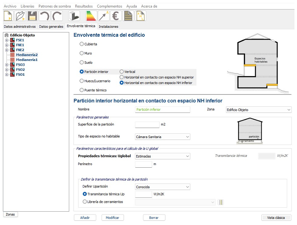297x225 pixels.
Task: Choose the Vertical partition option
Action: pyautogui.click(x=121, y=72)
